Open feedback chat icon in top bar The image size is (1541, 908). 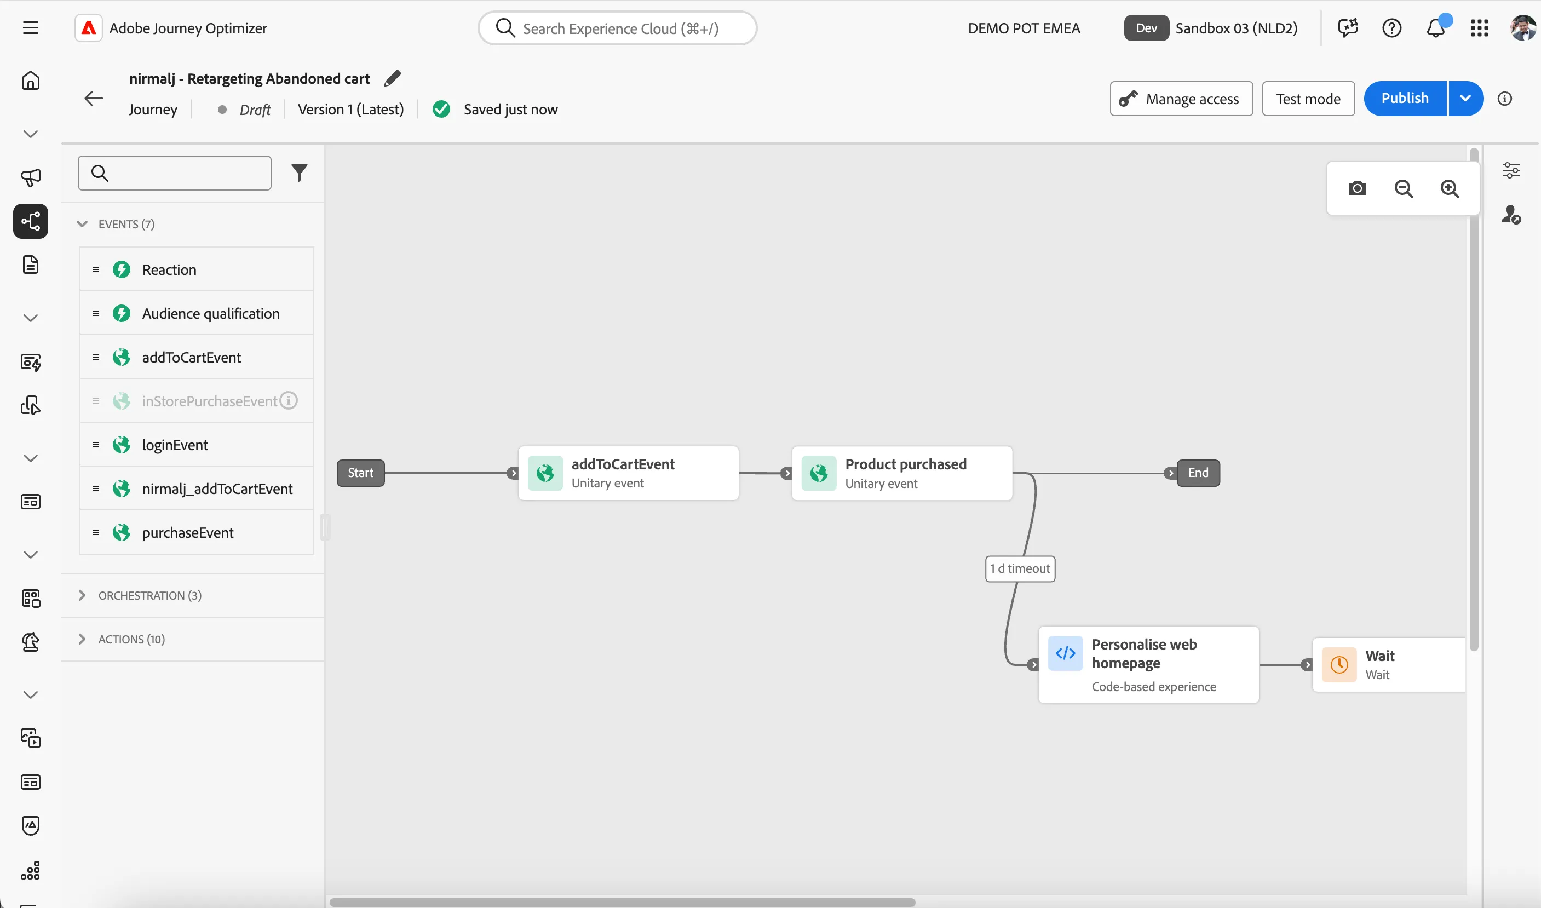(1348, 28)
